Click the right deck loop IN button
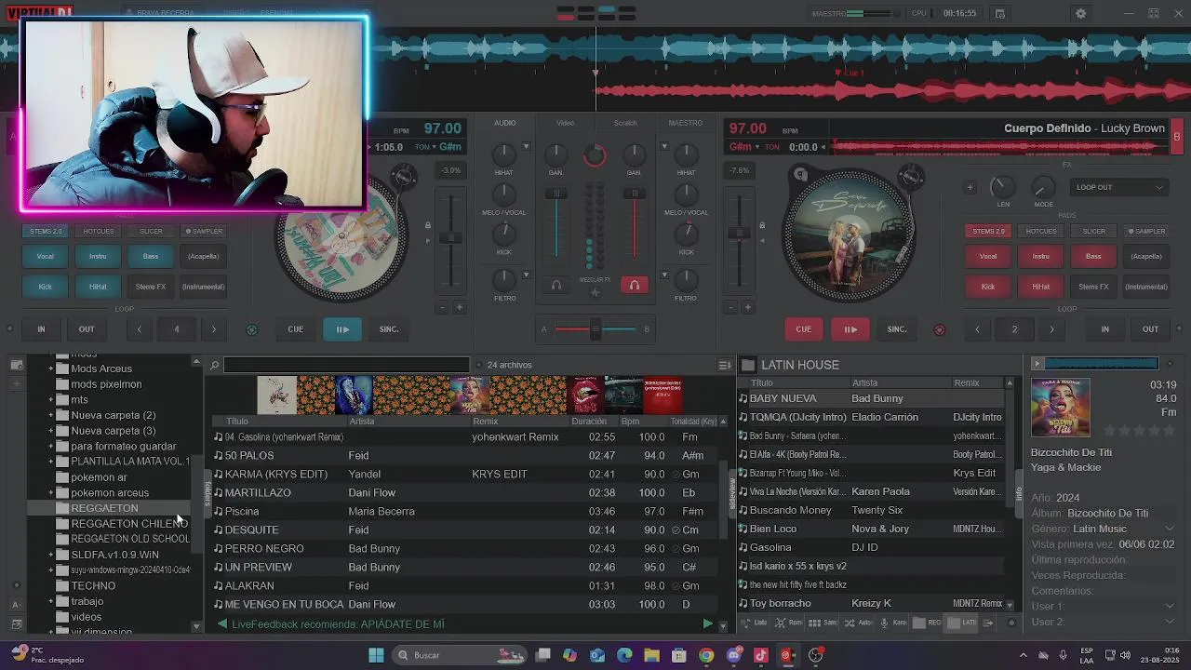This screenshot has height=670, width=1191. pyautogui.click(x=1105, y=328)
